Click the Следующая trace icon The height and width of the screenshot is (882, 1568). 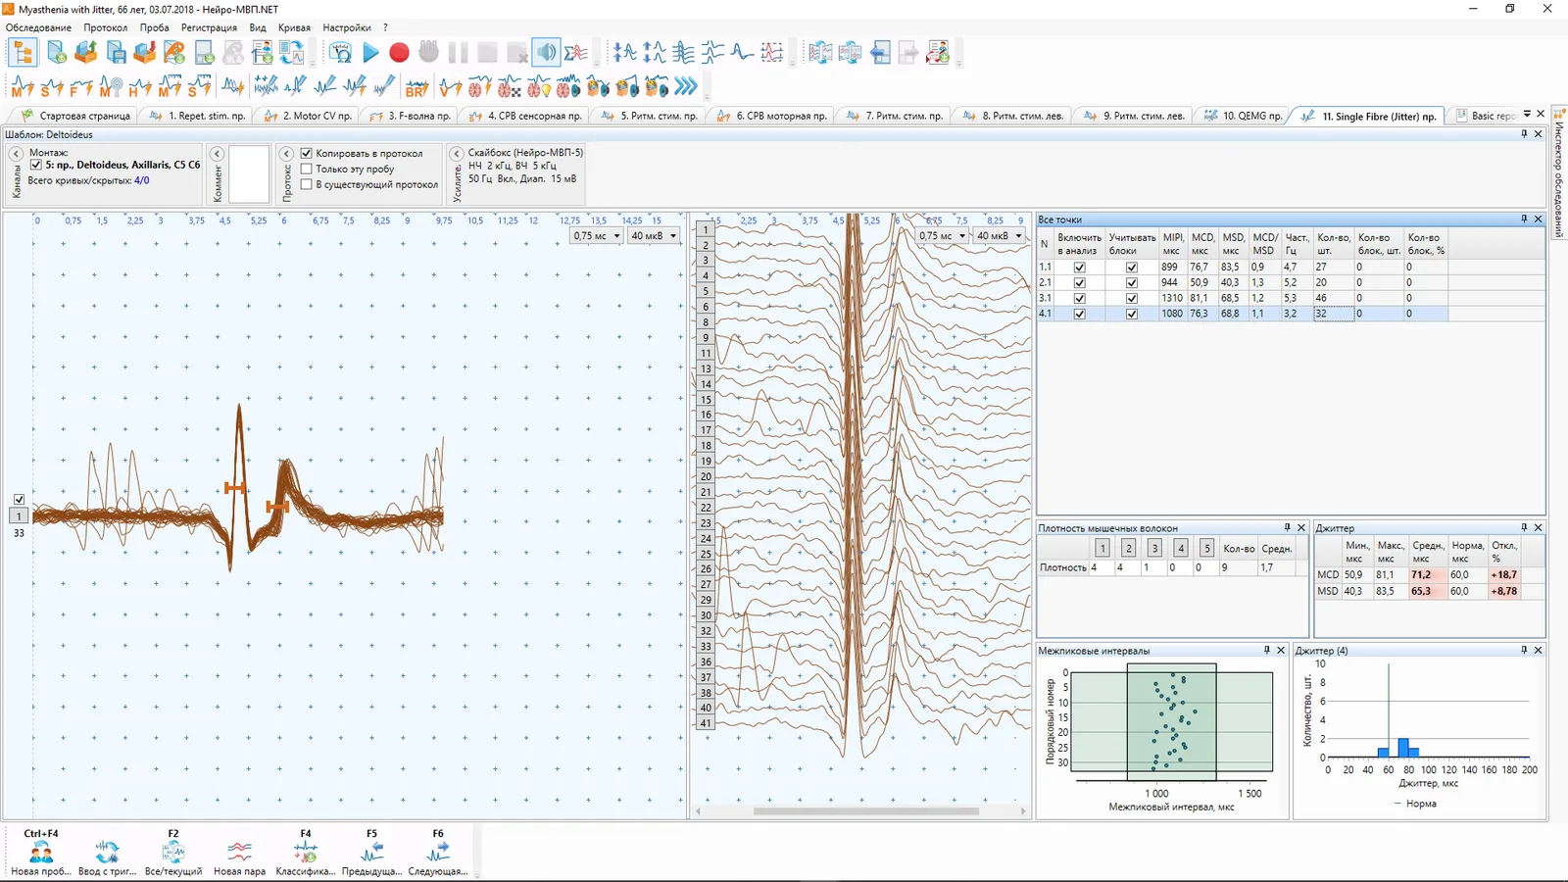tap(438, 852)
